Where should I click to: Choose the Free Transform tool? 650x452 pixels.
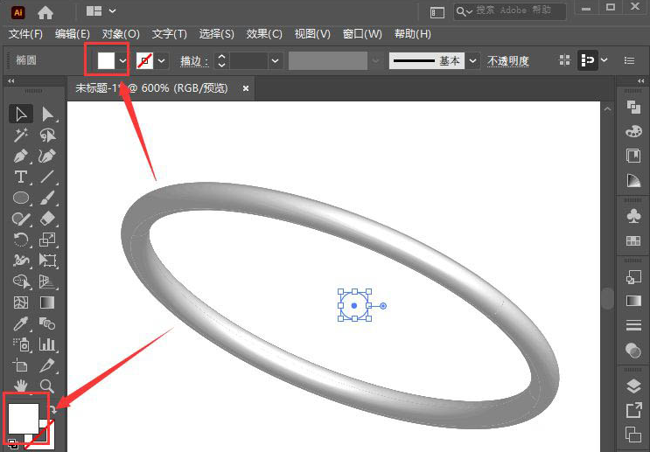(47, 261)
